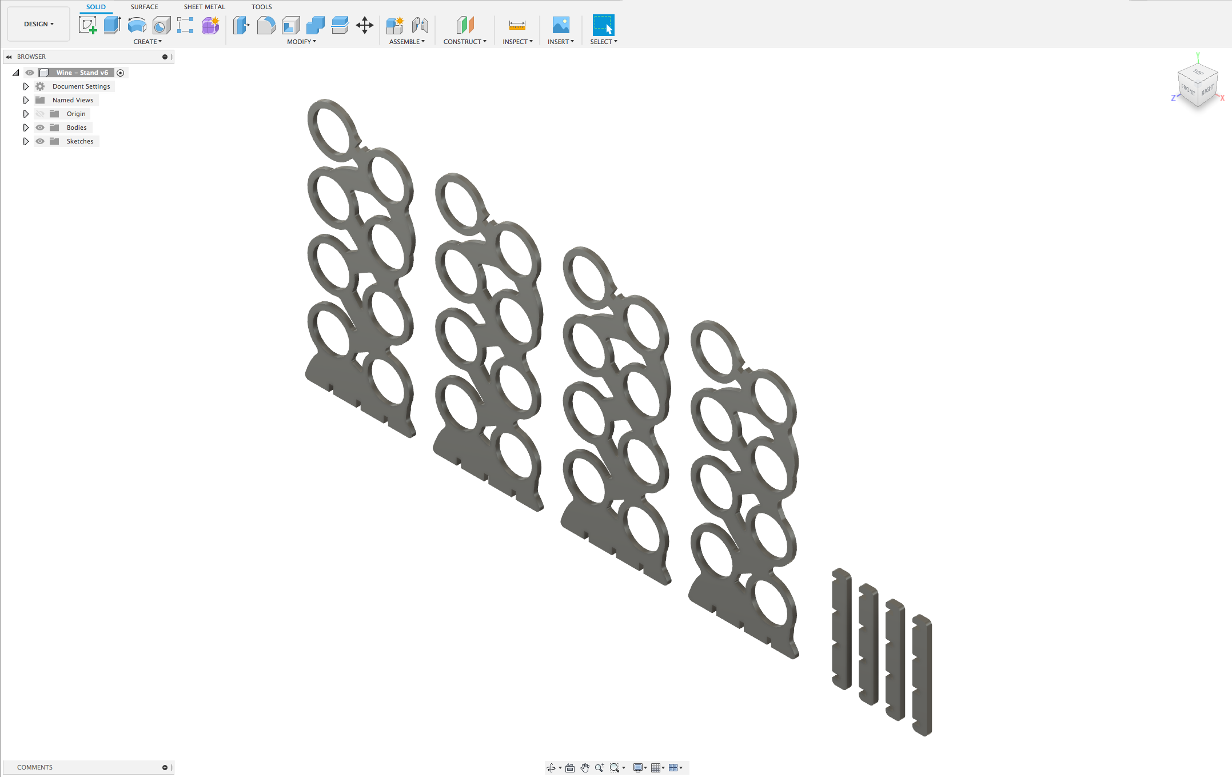Image resolution: width=1232 pixels, height=777 pixels.
Task: Toggle the Browser panel options dot
Action: point(165,57)
